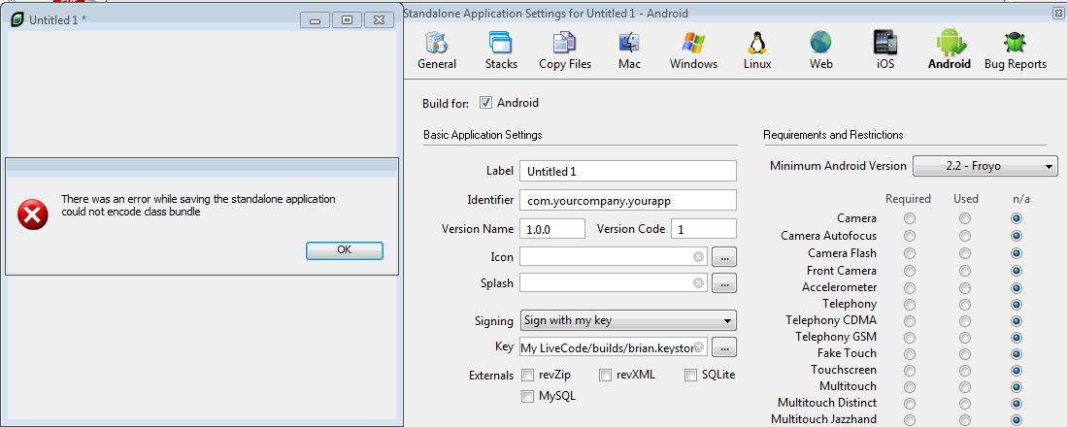Open the Signing method dropdown
The width and height of the screenshot is (1067, 427).
627,320
